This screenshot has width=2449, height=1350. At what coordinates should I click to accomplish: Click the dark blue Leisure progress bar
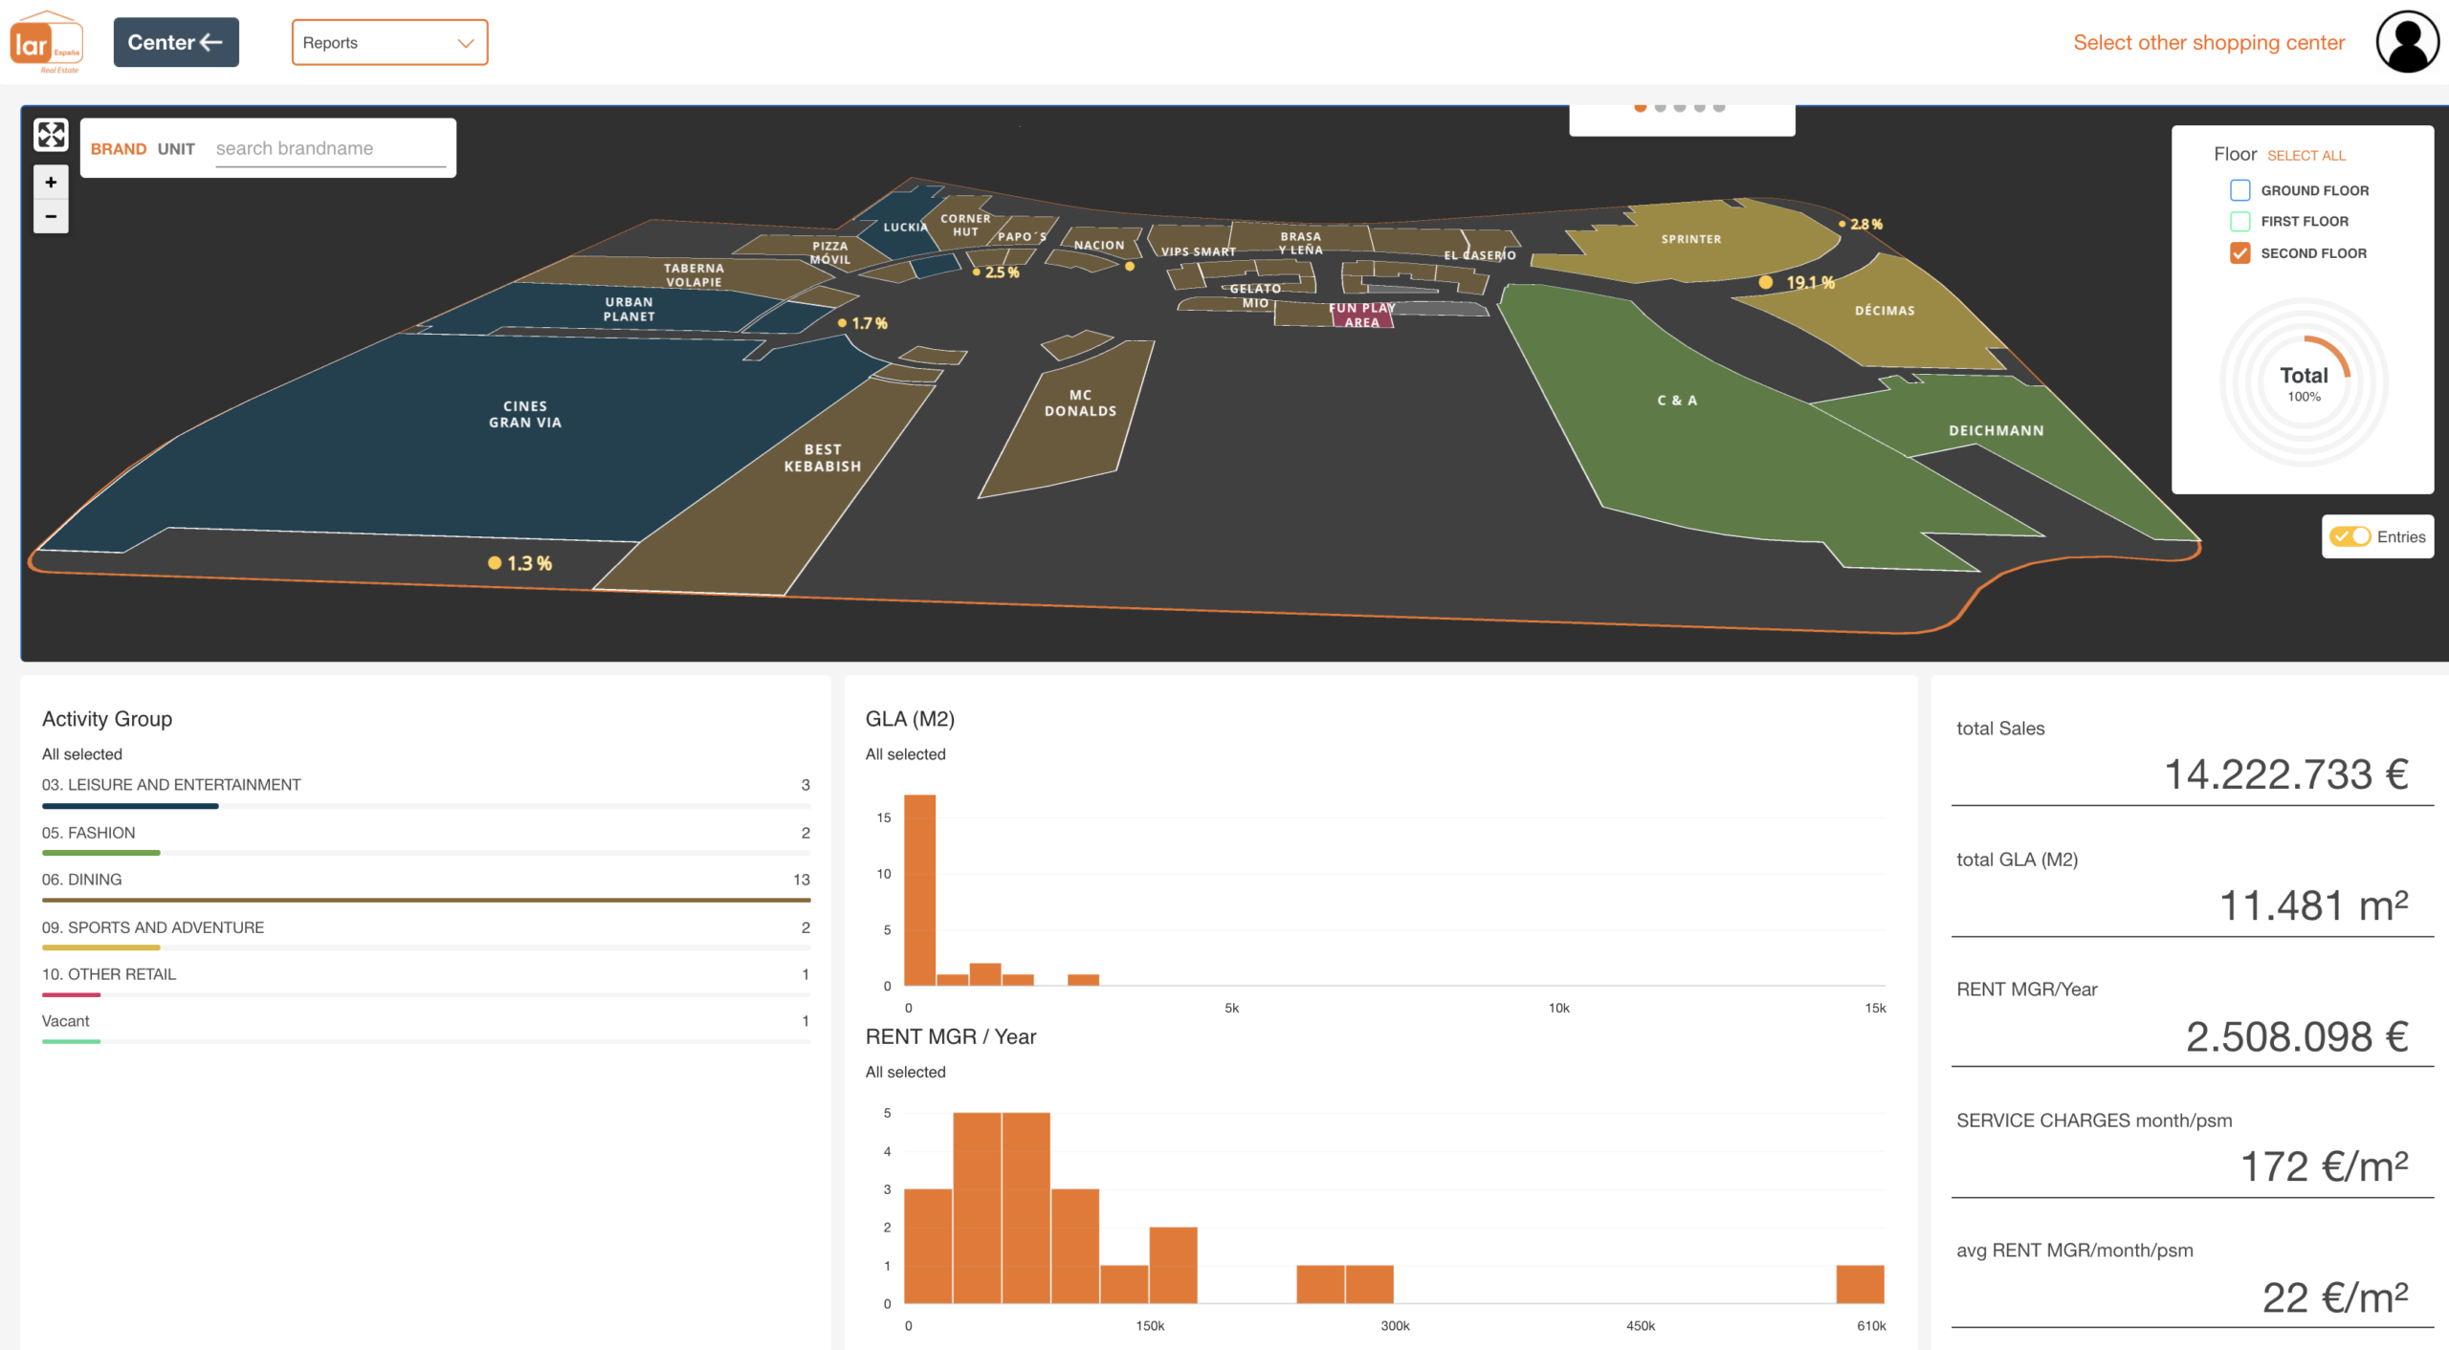point(130,806)
